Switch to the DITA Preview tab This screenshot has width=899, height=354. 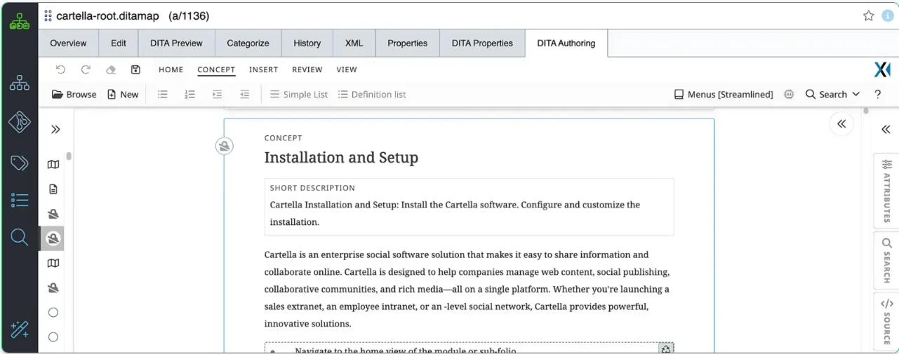click(176, 43)
